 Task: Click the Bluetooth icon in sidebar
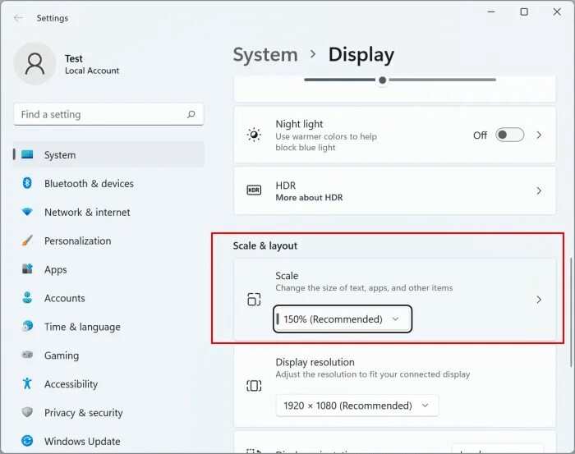pos(27,183)
